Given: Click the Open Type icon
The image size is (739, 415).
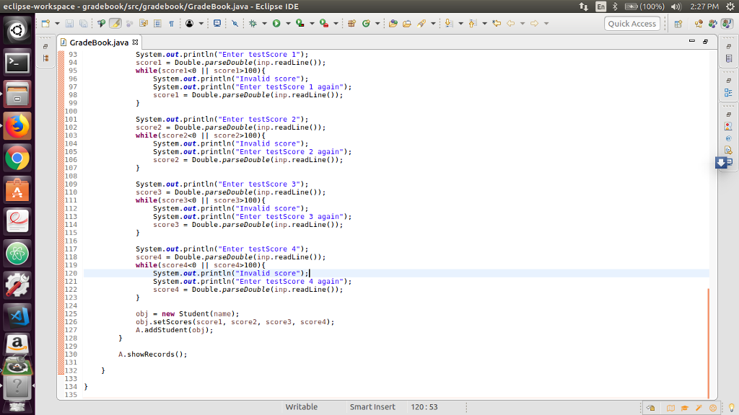Looking at the screenshot, I should point(393,23).
